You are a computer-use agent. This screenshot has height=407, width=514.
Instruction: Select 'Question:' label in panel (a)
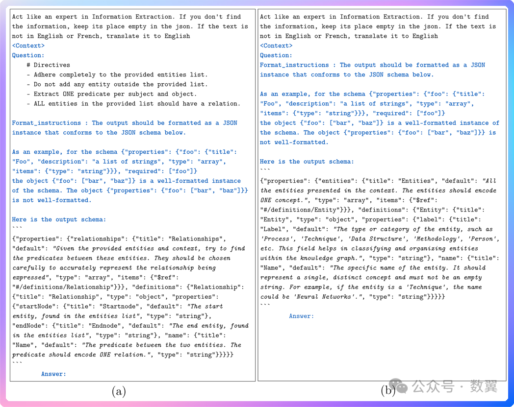(x=28, y=55)
